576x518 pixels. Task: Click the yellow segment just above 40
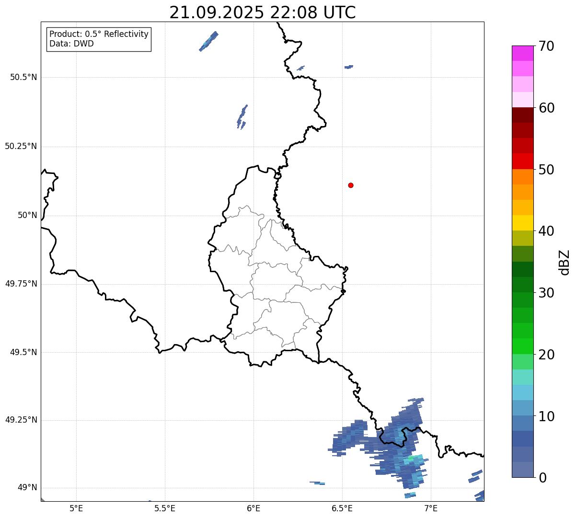[523, 223]
